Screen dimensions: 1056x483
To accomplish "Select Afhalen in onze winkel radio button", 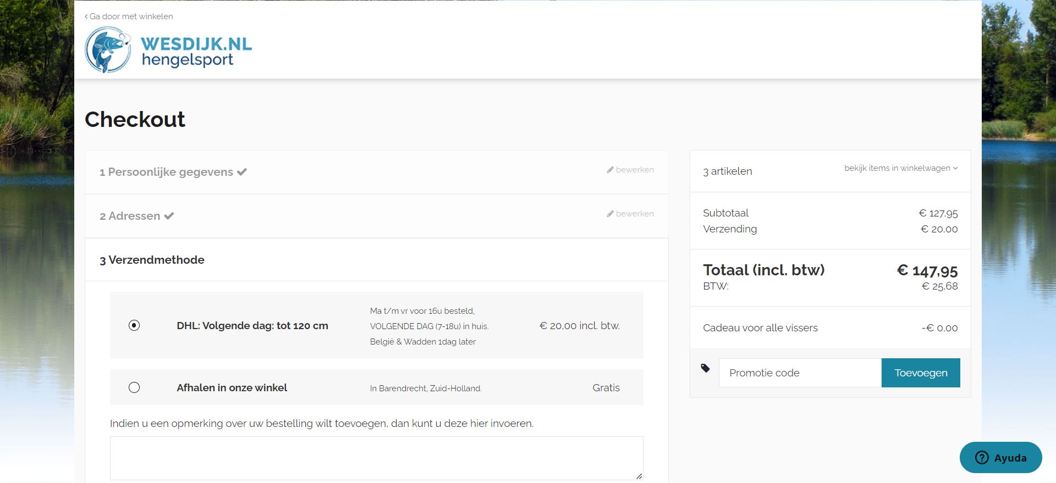I will pyautogui.click(x=134, y=387).
